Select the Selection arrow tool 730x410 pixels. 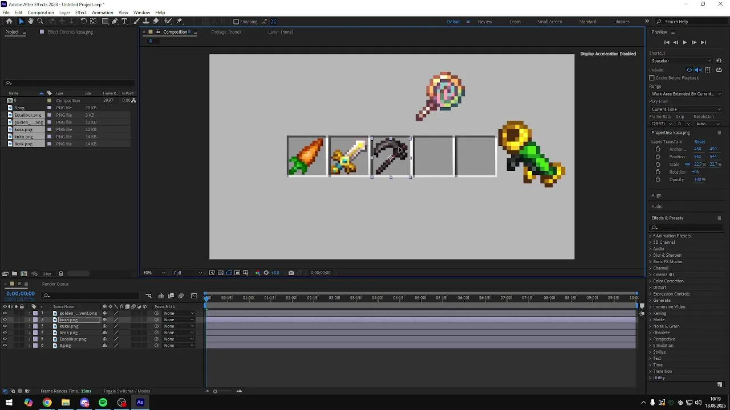coord(21,21)
